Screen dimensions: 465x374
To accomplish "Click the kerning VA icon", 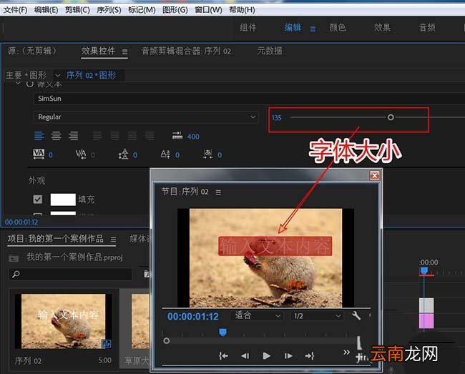I will point(81,154).
